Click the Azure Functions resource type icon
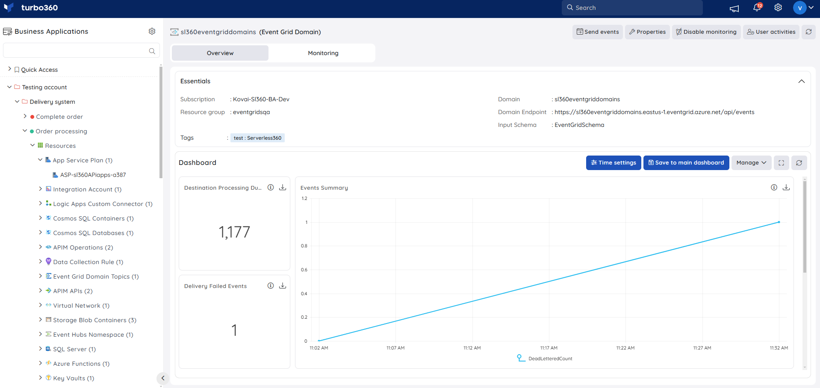 [49, 363]
